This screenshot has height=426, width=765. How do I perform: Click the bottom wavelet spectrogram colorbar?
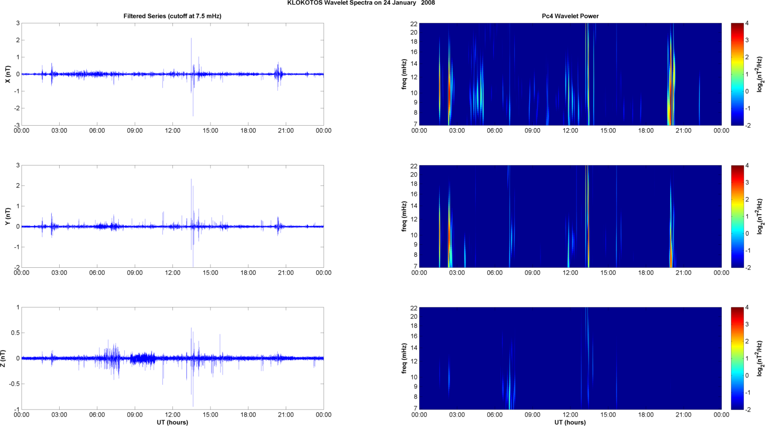737,358
